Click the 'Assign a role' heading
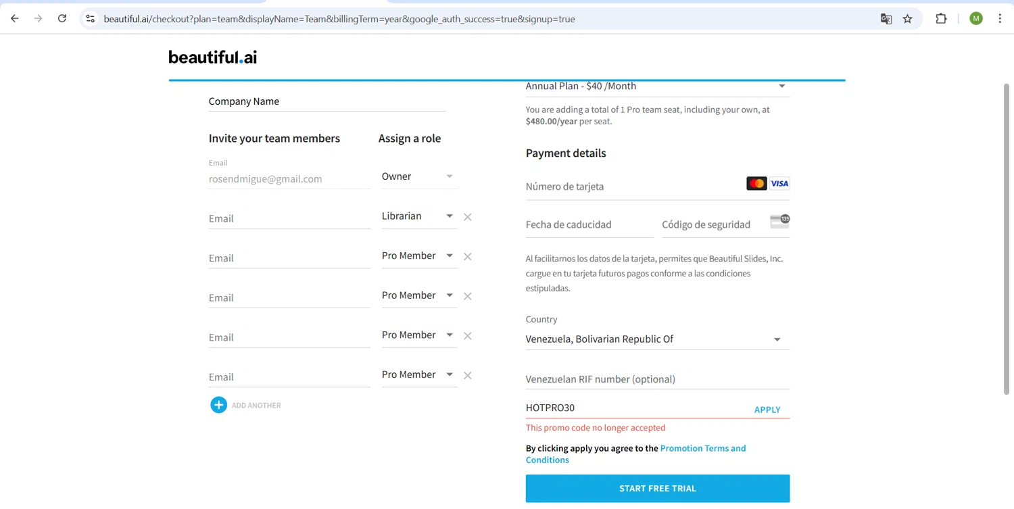Screen dimensions: 1014x509 [410, 139]
